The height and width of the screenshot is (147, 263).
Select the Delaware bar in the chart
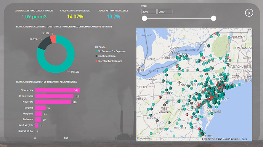click(38, 119)
